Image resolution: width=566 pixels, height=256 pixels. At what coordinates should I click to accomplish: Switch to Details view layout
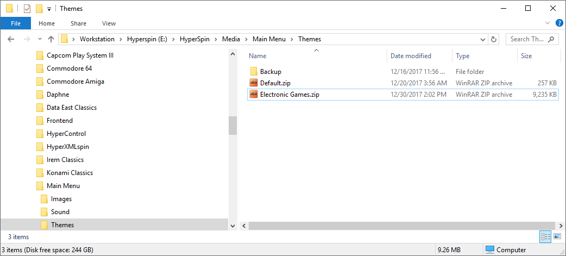coord(545,236)
